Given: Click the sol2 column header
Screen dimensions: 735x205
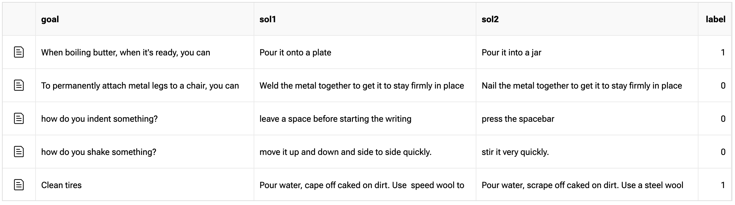Looking at the screenshot, I should click(490, 19).
